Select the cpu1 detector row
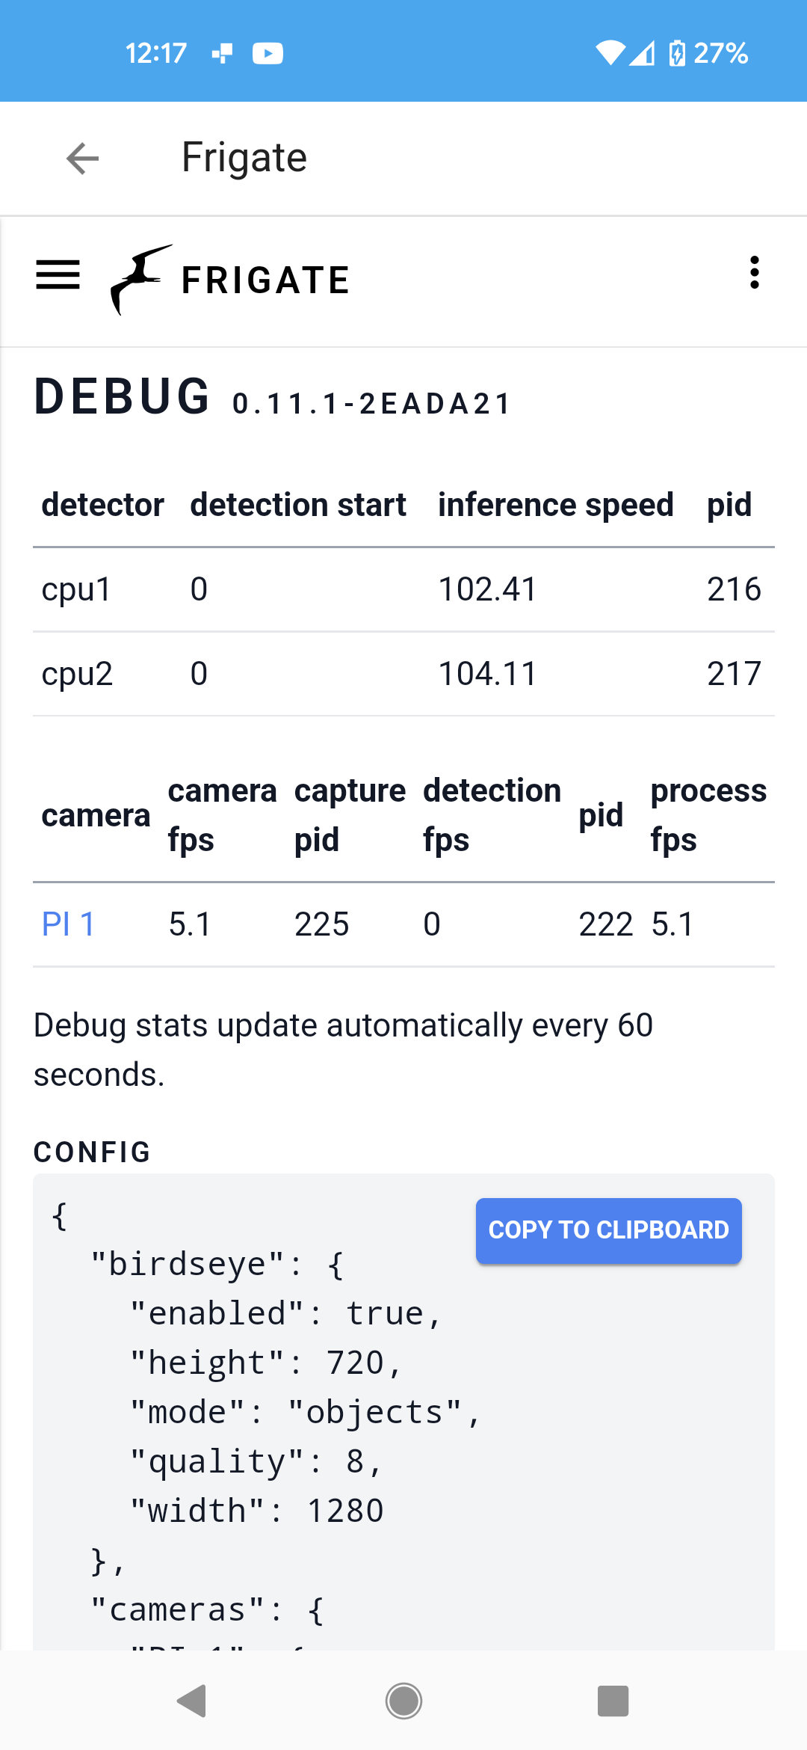 [76, 589]
